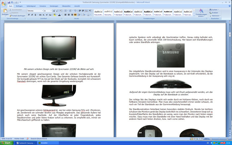Screen dimensions: 232x145
Task: Decrease paragraph indent
Action: [80, 11]
